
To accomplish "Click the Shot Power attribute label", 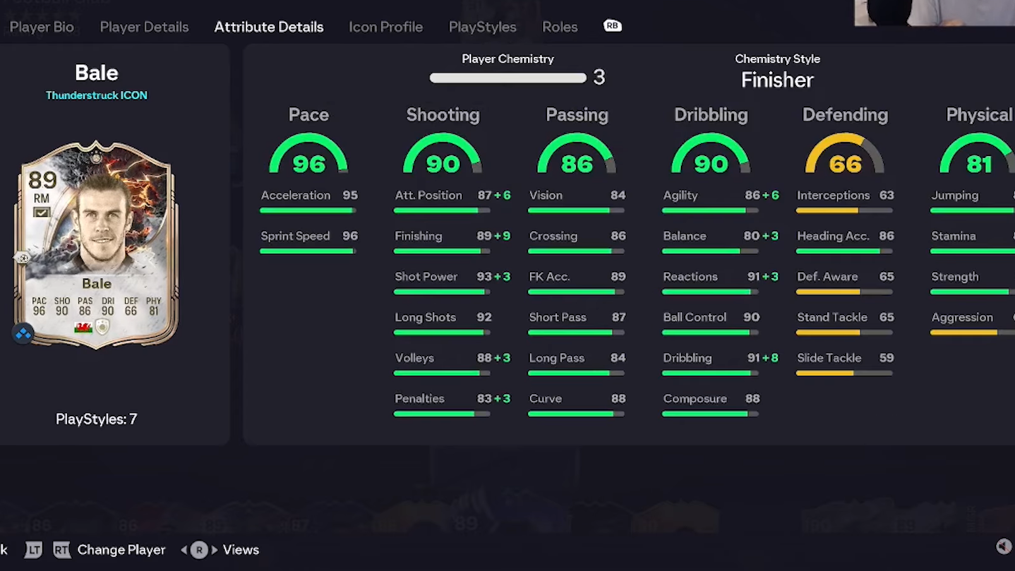I will (426, 277).
